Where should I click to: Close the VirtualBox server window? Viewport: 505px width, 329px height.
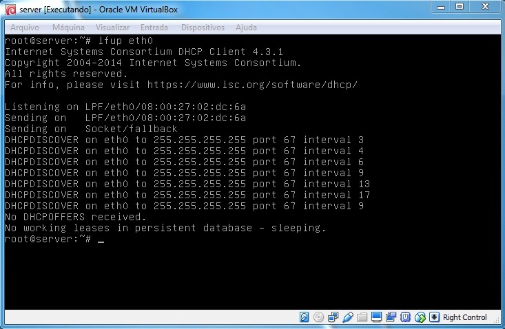click(x=485, y=7)
